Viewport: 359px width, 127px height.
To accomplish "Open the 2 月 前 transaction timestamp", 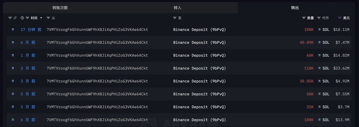I will 28,68.
